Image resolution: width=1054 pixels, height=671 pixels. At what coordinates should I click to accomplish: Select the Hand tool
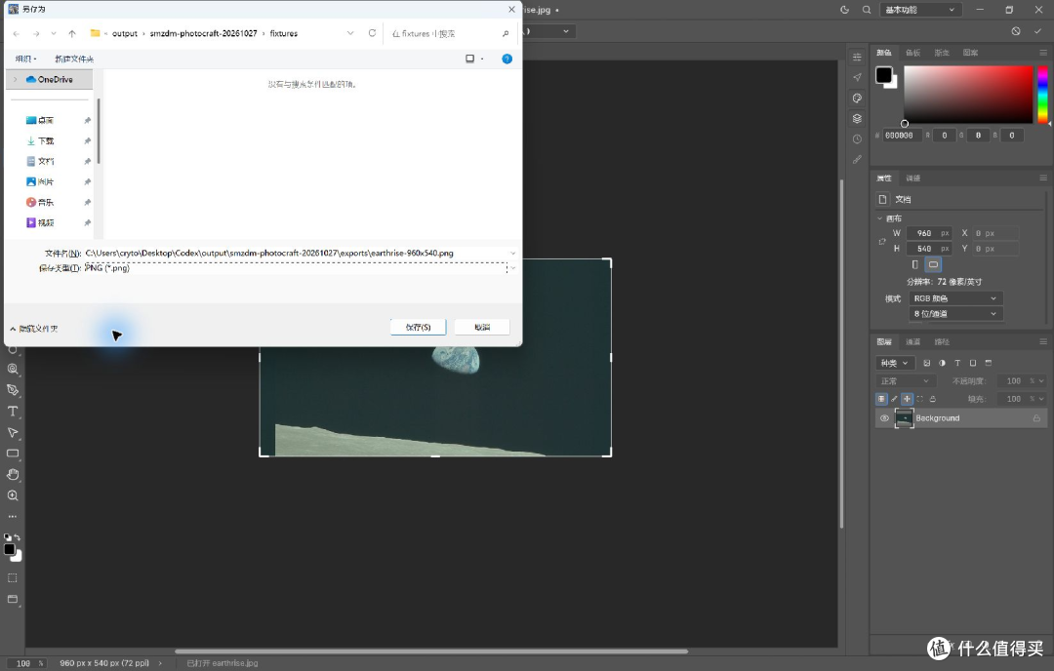(x=12, y=474)
